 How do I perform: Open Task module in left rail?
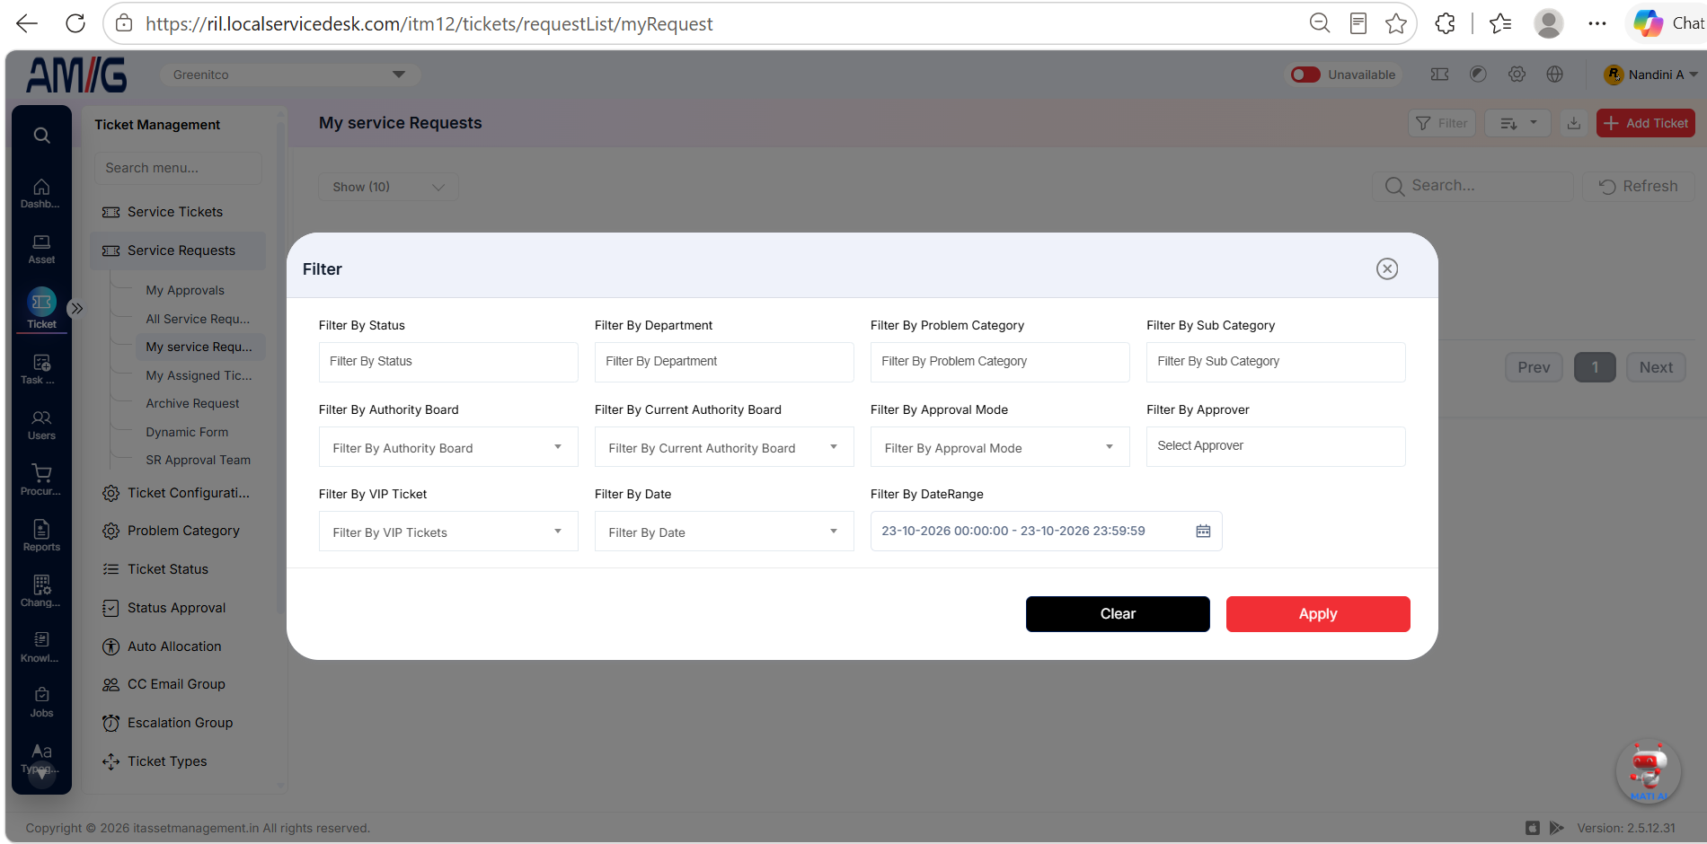point(41,369)
